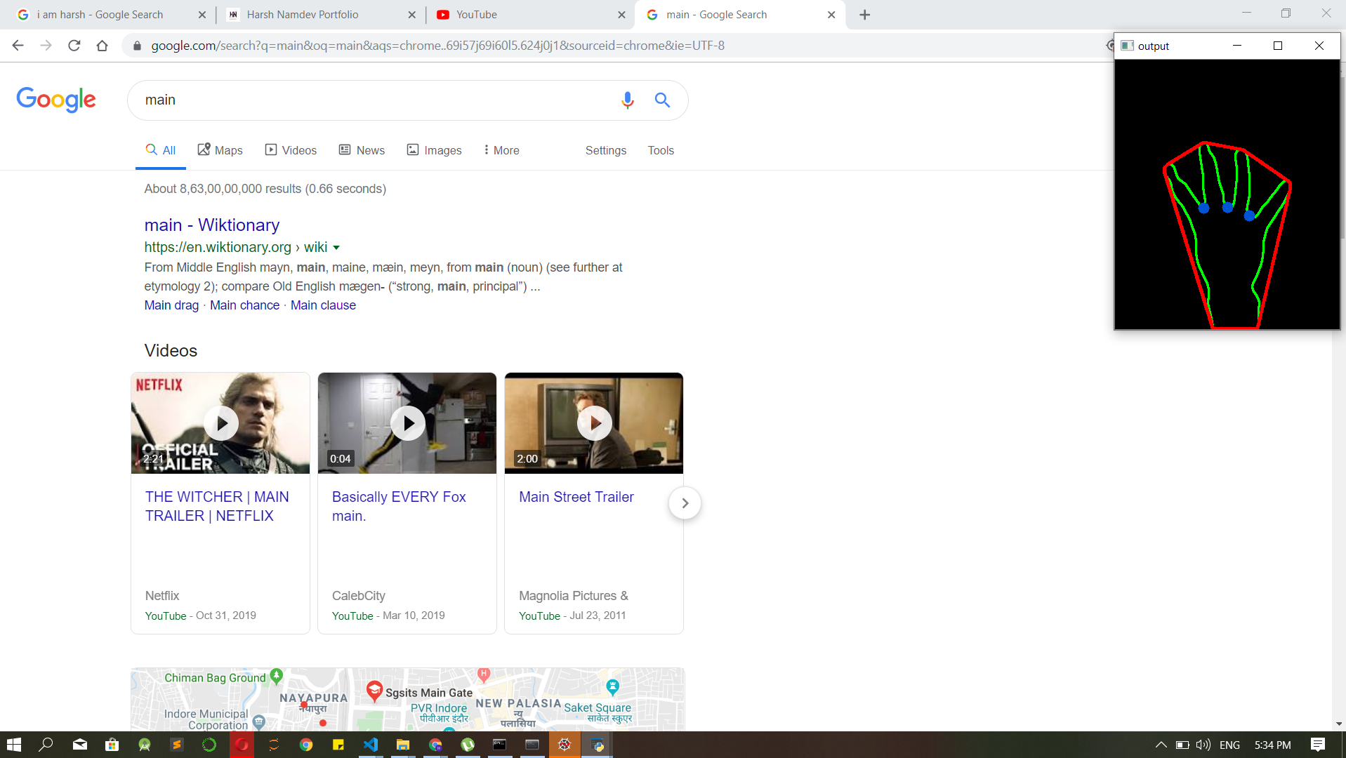Maximize the output window
1346x758 pixels.
tap(1278, 46)
